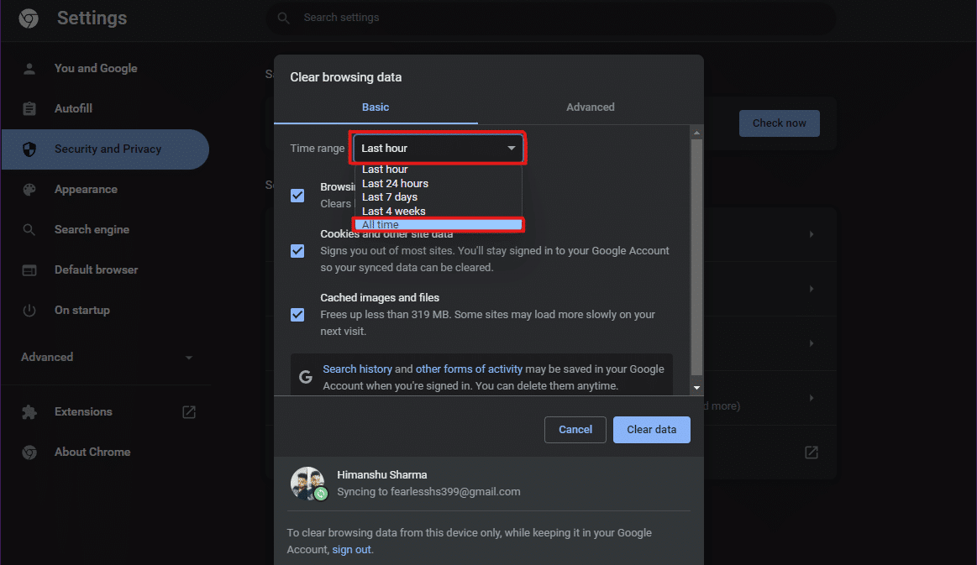Click the Appearance palette icon
977x565 pixels.
(29, 190)
